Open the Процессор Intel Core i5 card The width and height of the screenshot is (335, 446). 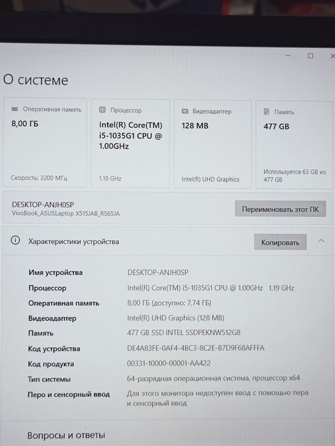click(130, 143)
